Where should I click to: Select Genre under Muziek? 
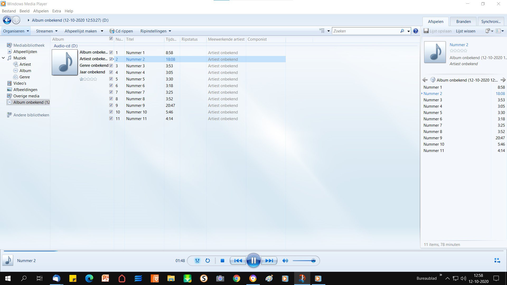point(25,77)
